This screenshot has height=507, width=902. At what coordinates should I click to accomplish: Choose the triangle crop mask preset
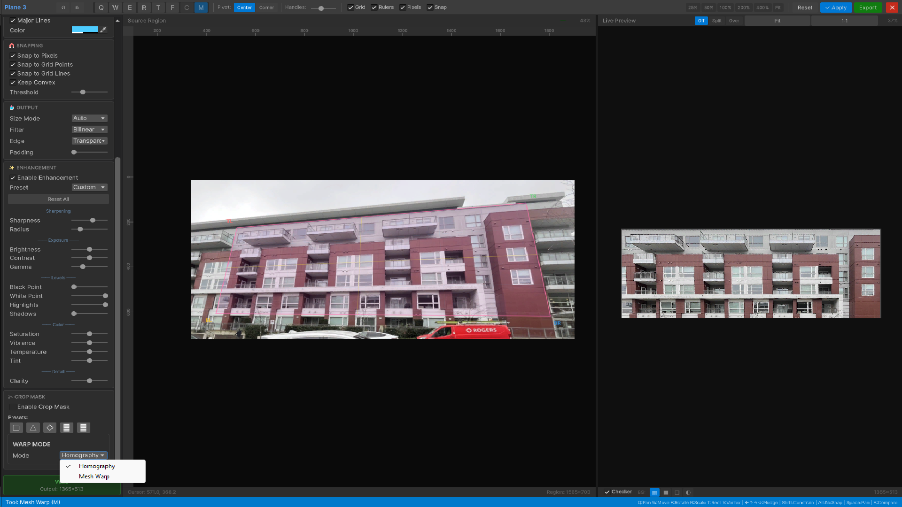pyautogui.click(x=33, y=428)
